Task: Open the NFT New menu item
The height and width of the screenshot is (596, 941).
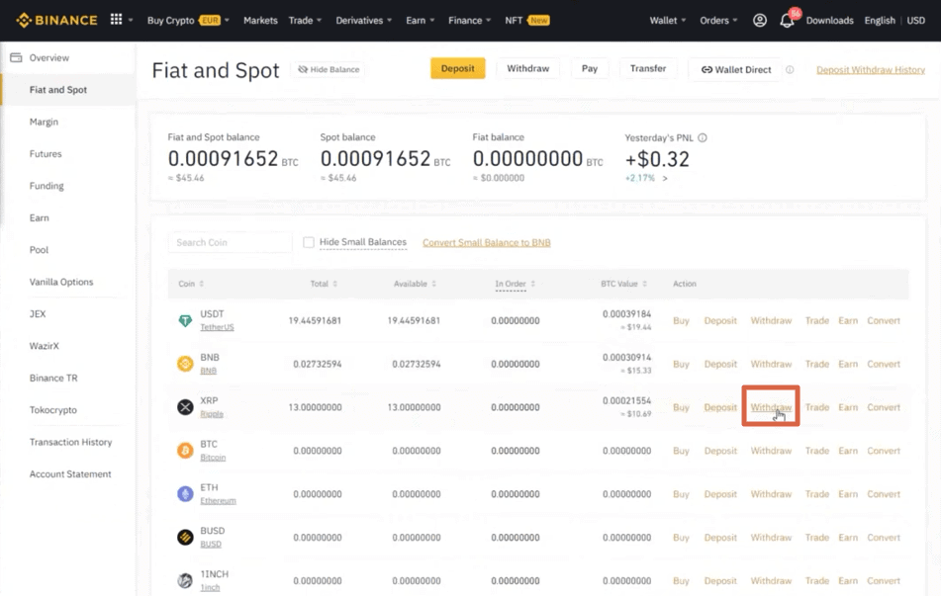Action: (527, 21)
